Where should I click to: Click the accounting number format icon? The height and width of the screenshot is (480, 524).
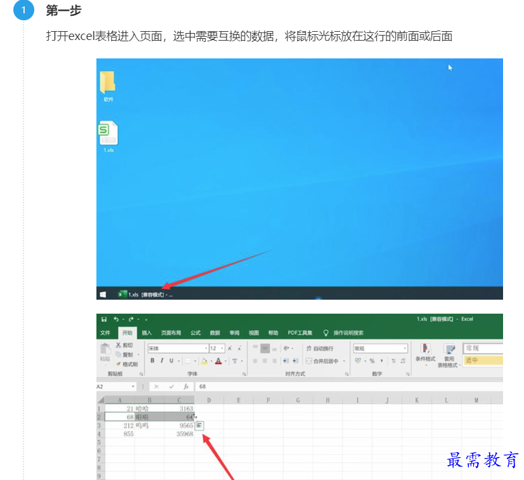[358, 361]
